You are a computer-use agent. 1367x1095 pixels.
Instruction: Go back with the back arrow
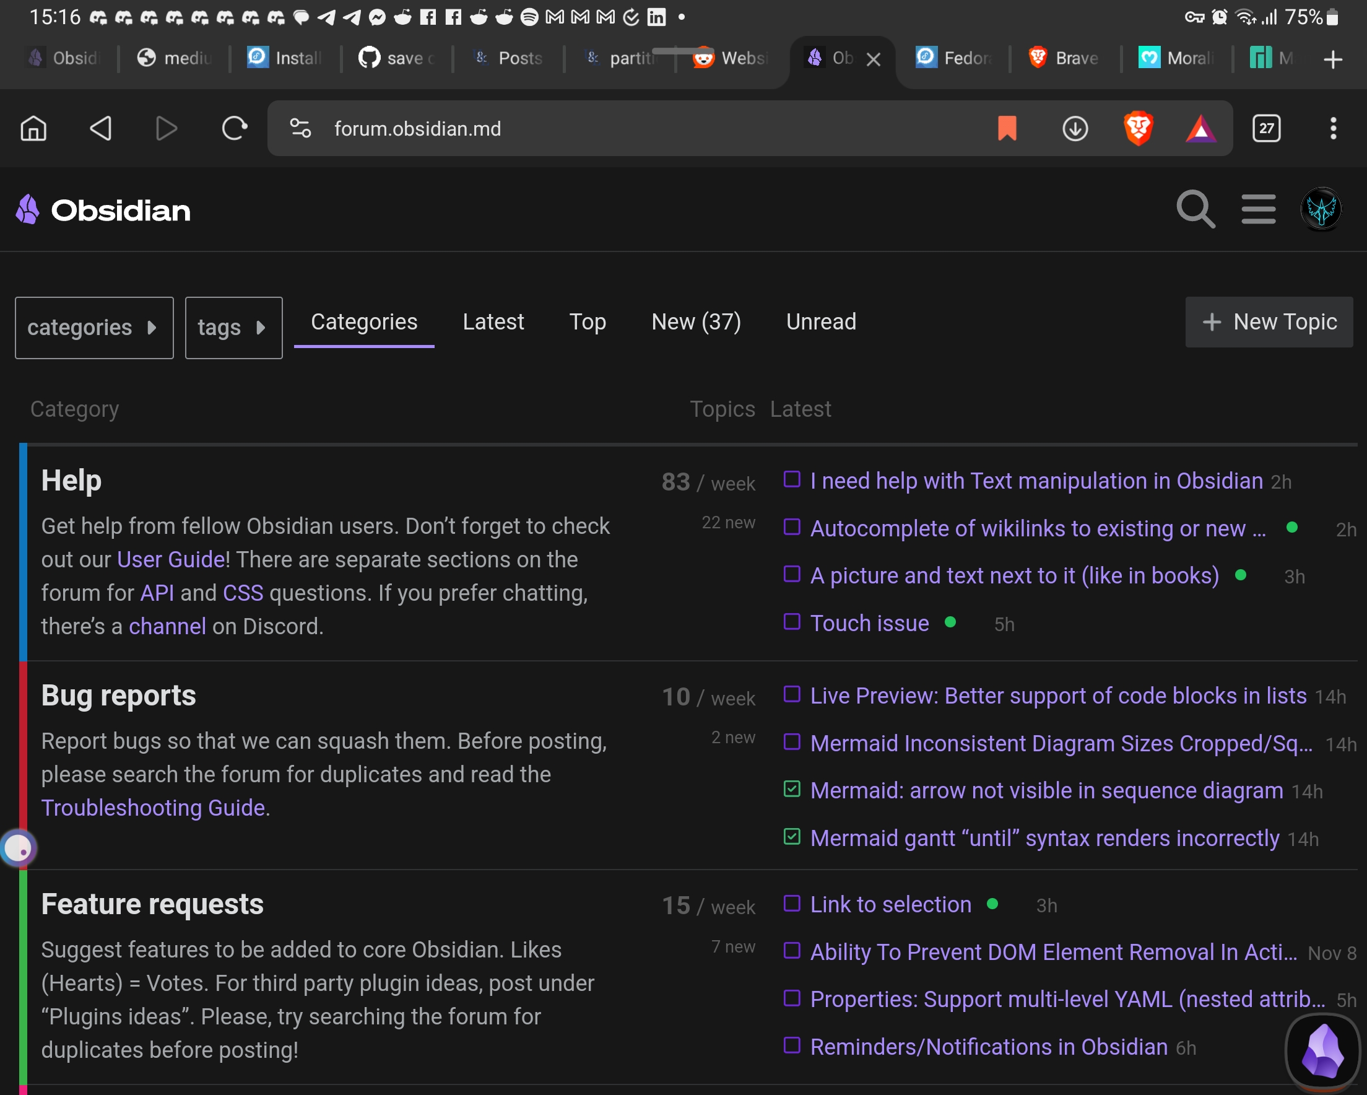pyautogui.click(x=101, y=128)
